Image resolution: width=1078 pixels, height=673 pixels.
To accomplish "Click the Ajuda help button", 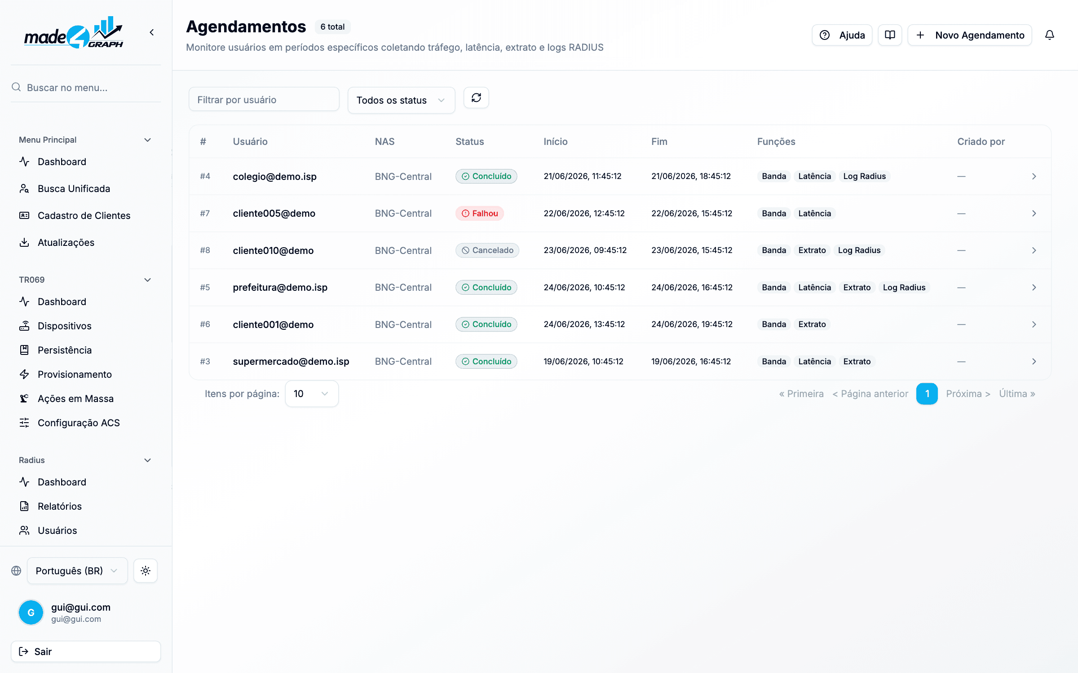I will (x=842, y=35).
